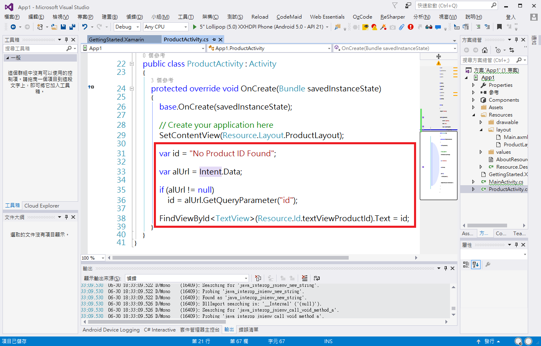Collapse ProductActivity class at line 22

coord(132,64)
